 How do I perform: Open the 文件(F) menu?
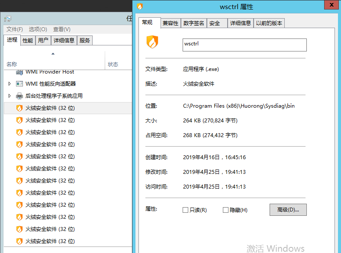click(14, 29)
